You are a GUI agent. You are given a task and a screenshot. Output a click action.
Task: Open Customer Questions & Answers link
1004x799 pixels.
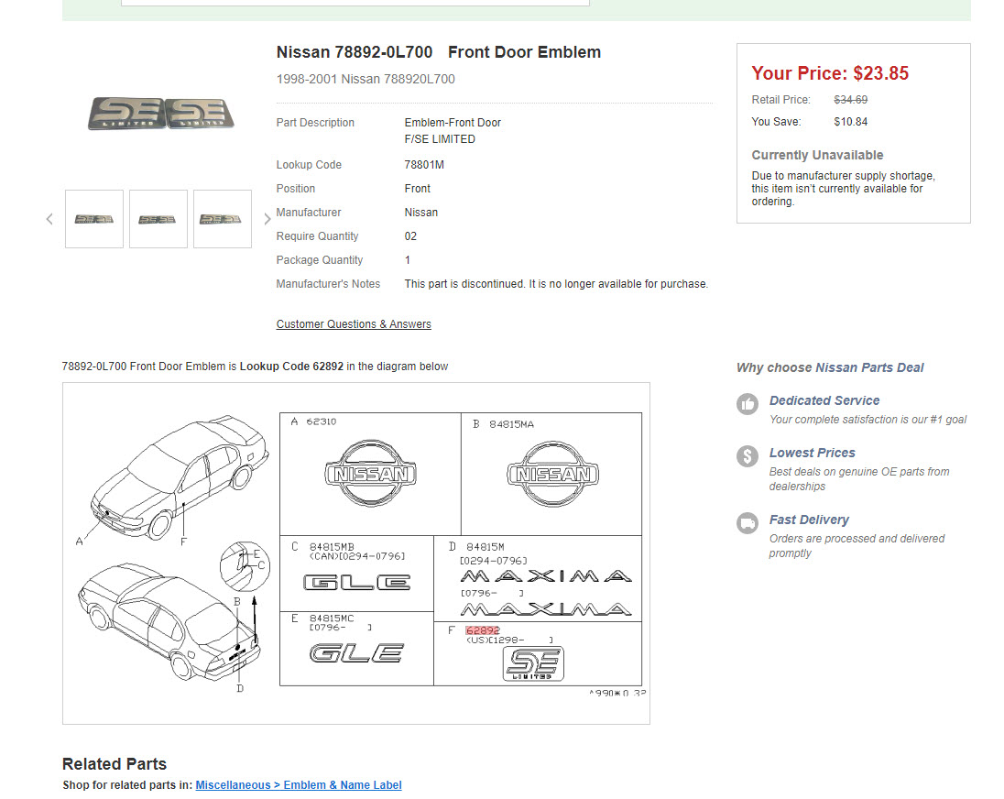point(354,324)
